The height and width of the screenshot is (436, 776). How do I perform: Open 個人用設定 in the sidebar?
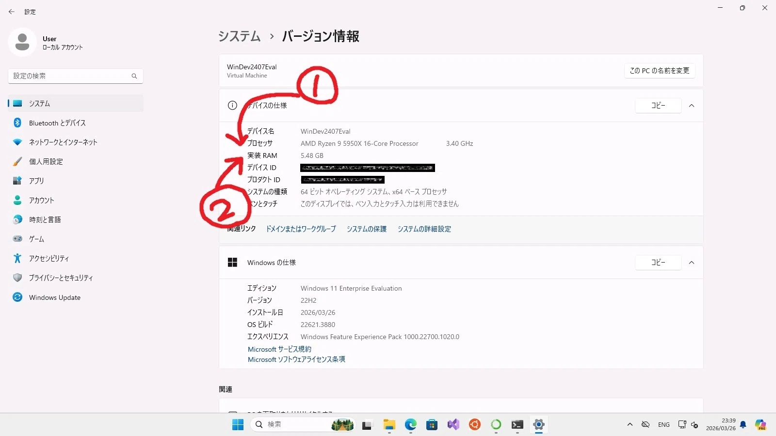76,161
